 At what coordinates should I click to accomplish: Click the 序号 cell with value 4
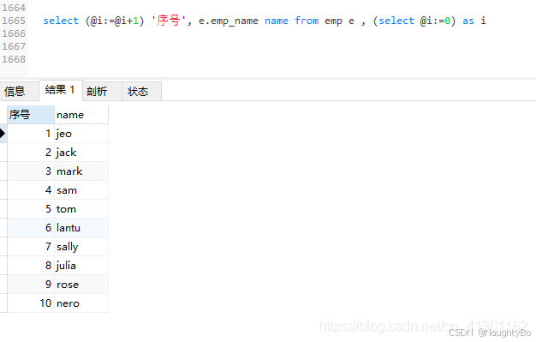pyautogui.click(x=31, y=190)
